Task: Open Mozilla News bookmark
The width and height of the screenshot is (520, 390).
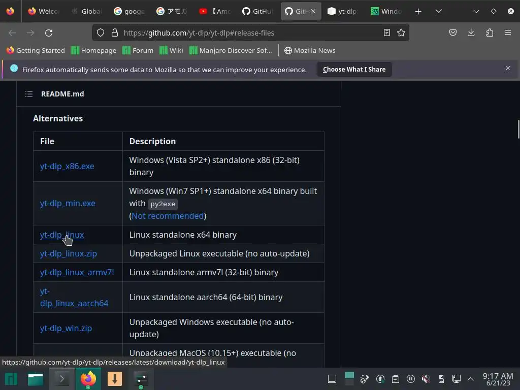Action: (x=310, y=50)
